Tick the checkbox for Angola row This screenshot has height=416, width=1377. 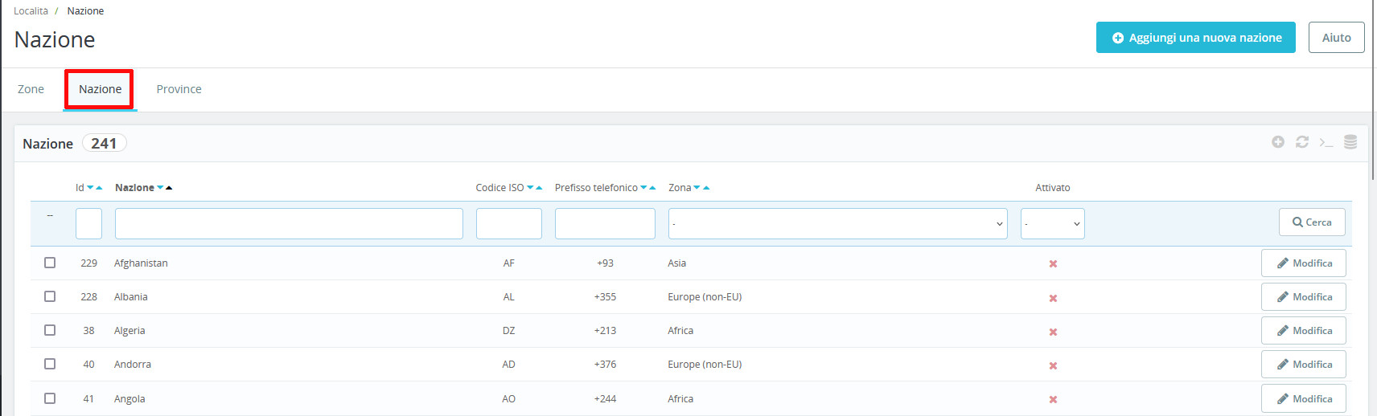tap(50, 398)
